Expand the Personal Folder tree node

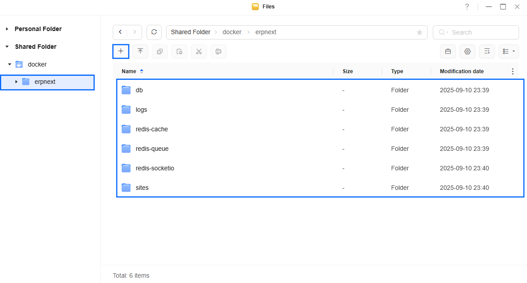tap(7, 29)
